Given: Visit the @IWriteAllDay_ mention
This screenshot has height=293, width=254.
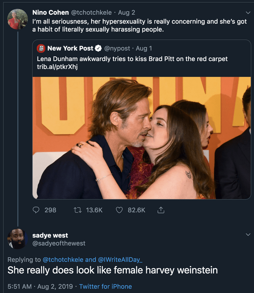Looking at the screenshot, I should pos(120,260).
